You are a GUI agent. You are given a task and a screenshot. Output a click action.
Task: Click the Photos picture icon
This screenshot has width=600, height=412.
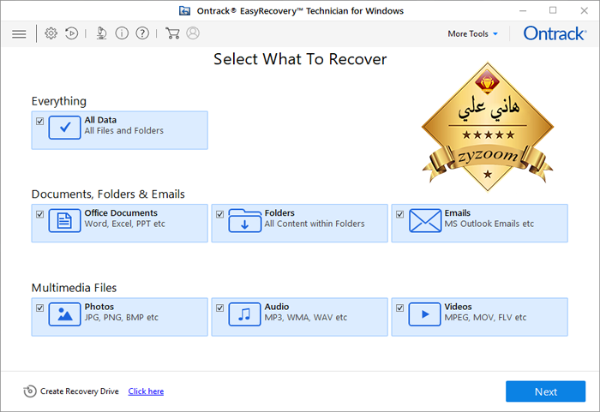pos(64,314)
